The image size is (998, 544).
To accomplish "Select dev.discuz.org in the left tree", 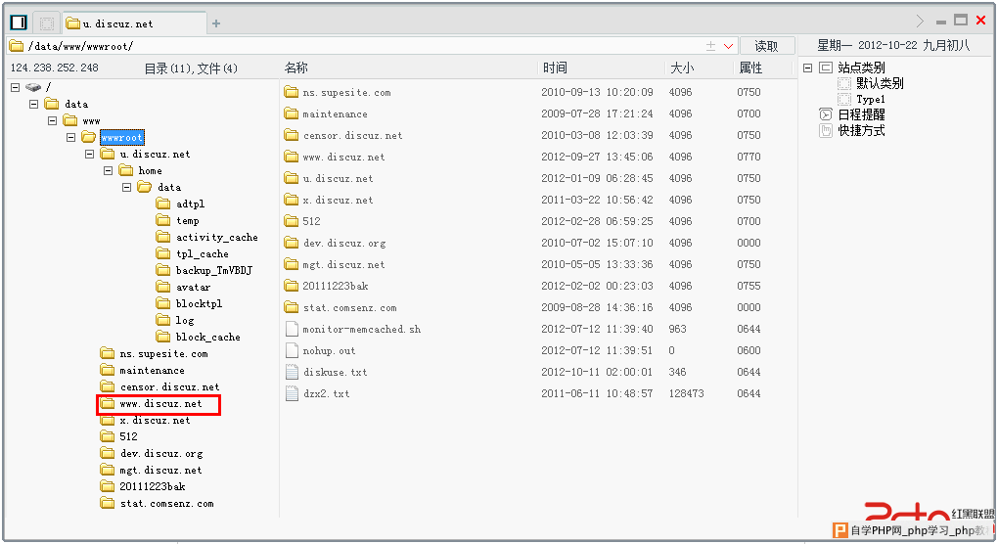I will click(x=161, y=453).
